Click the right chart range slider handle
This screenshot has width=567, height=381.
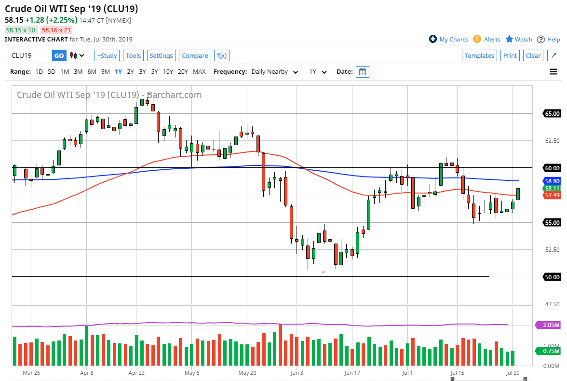525,379
